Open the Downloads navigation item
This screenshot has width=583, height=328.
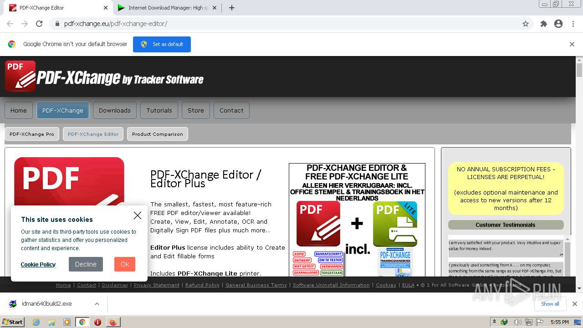tap(115, 110)
